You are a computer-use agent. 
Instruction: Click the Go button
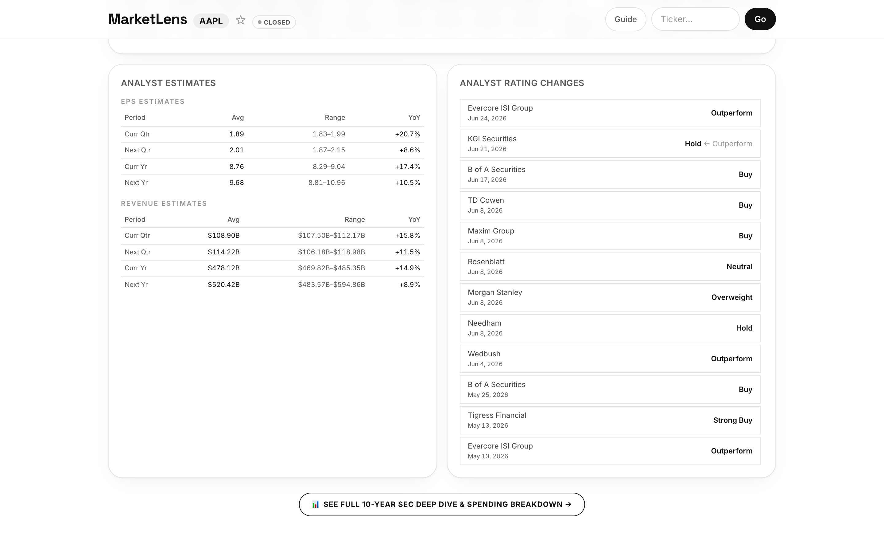coord(760,19)
